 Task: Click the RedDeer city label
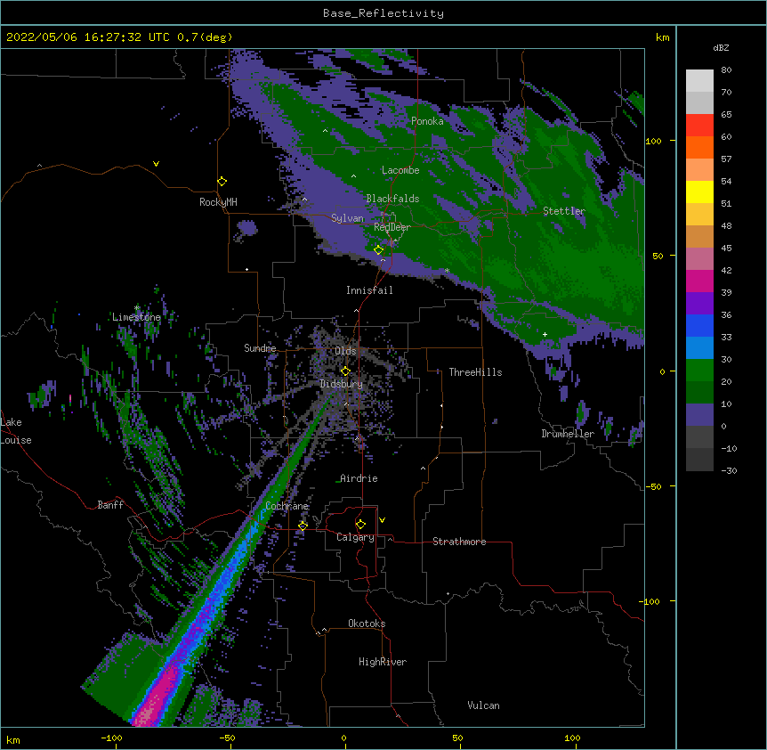pos(392,227)
